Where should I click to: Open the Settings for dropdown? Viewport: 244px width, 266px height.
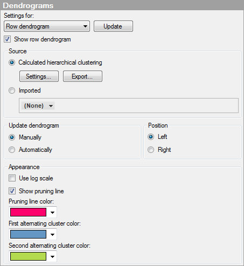coord(47,26)
